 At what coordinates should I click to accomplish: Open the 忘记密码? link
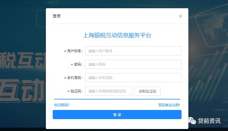62,105
